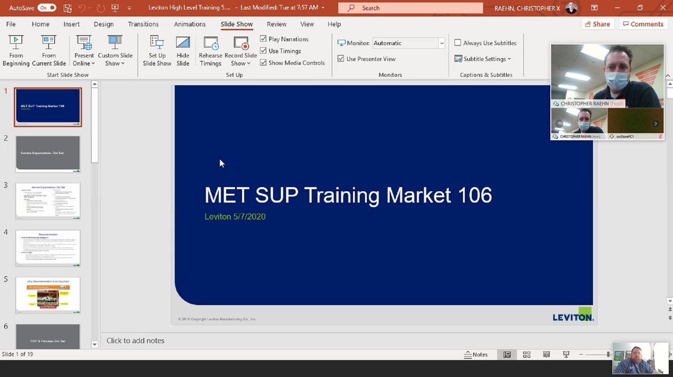Click the Undo icon
The width and height of the screenshot is (673, 377).
83,8
